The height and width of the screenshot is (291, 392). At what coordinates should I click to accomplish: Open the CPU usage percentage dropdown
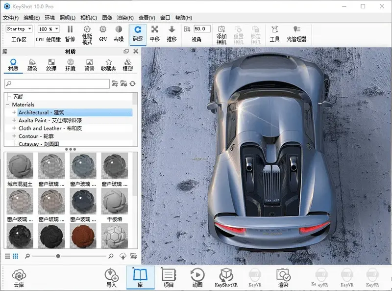[49, 29]
